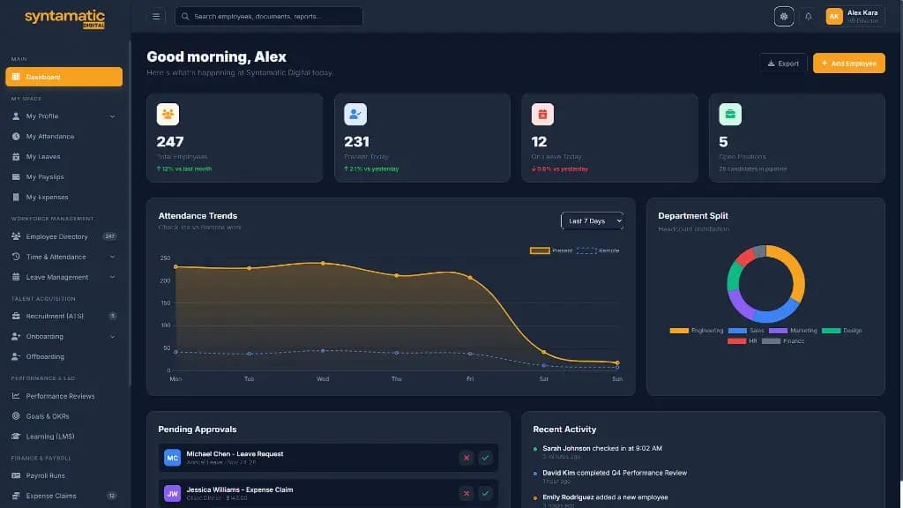
Task: Open the Last 7 Days dropdown
Action: click(592, 221)
